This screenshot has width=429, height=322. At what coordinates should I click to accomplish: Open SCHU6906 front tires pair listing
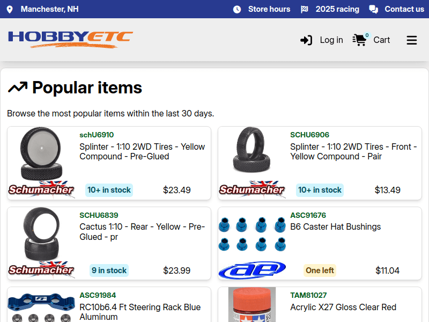[x=354, y=151]
